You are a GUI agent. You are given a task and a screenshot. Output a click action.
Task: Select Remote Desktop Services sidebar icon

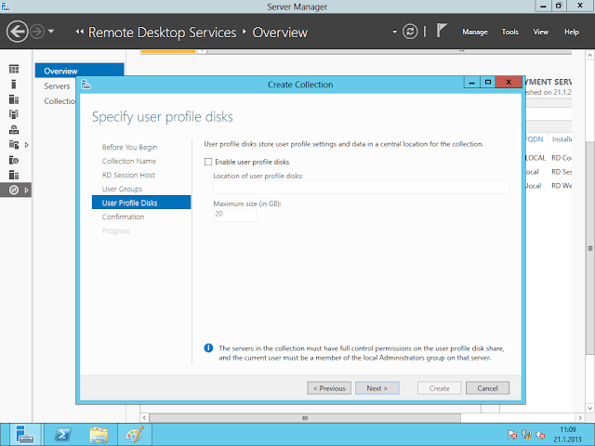coord(13,190)
